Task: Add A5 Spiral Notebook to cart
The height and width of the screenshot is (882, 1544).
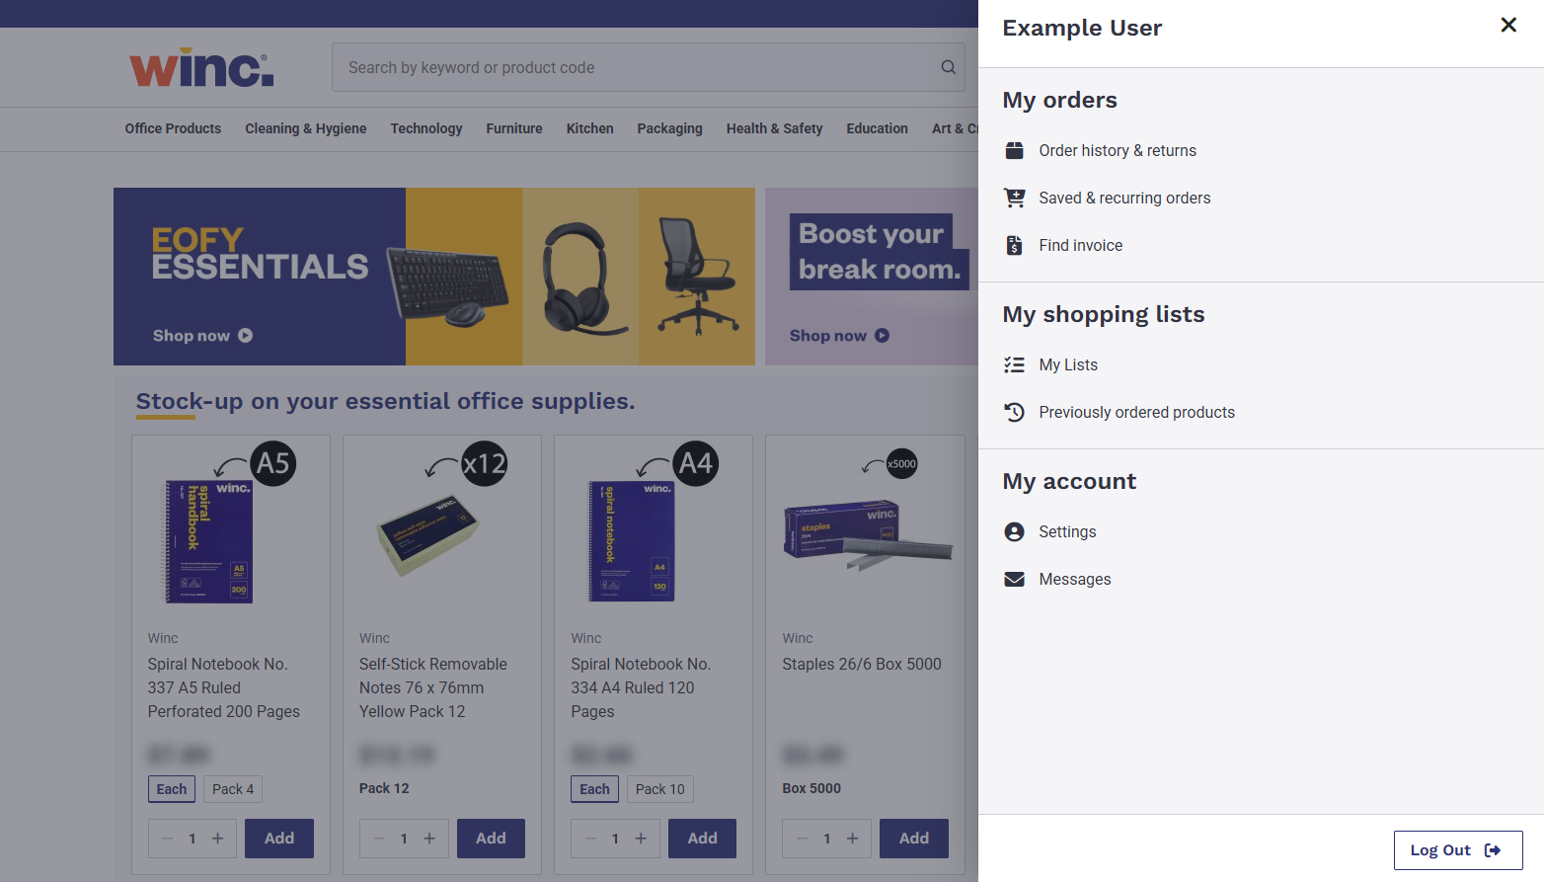Action: point(279,839)
